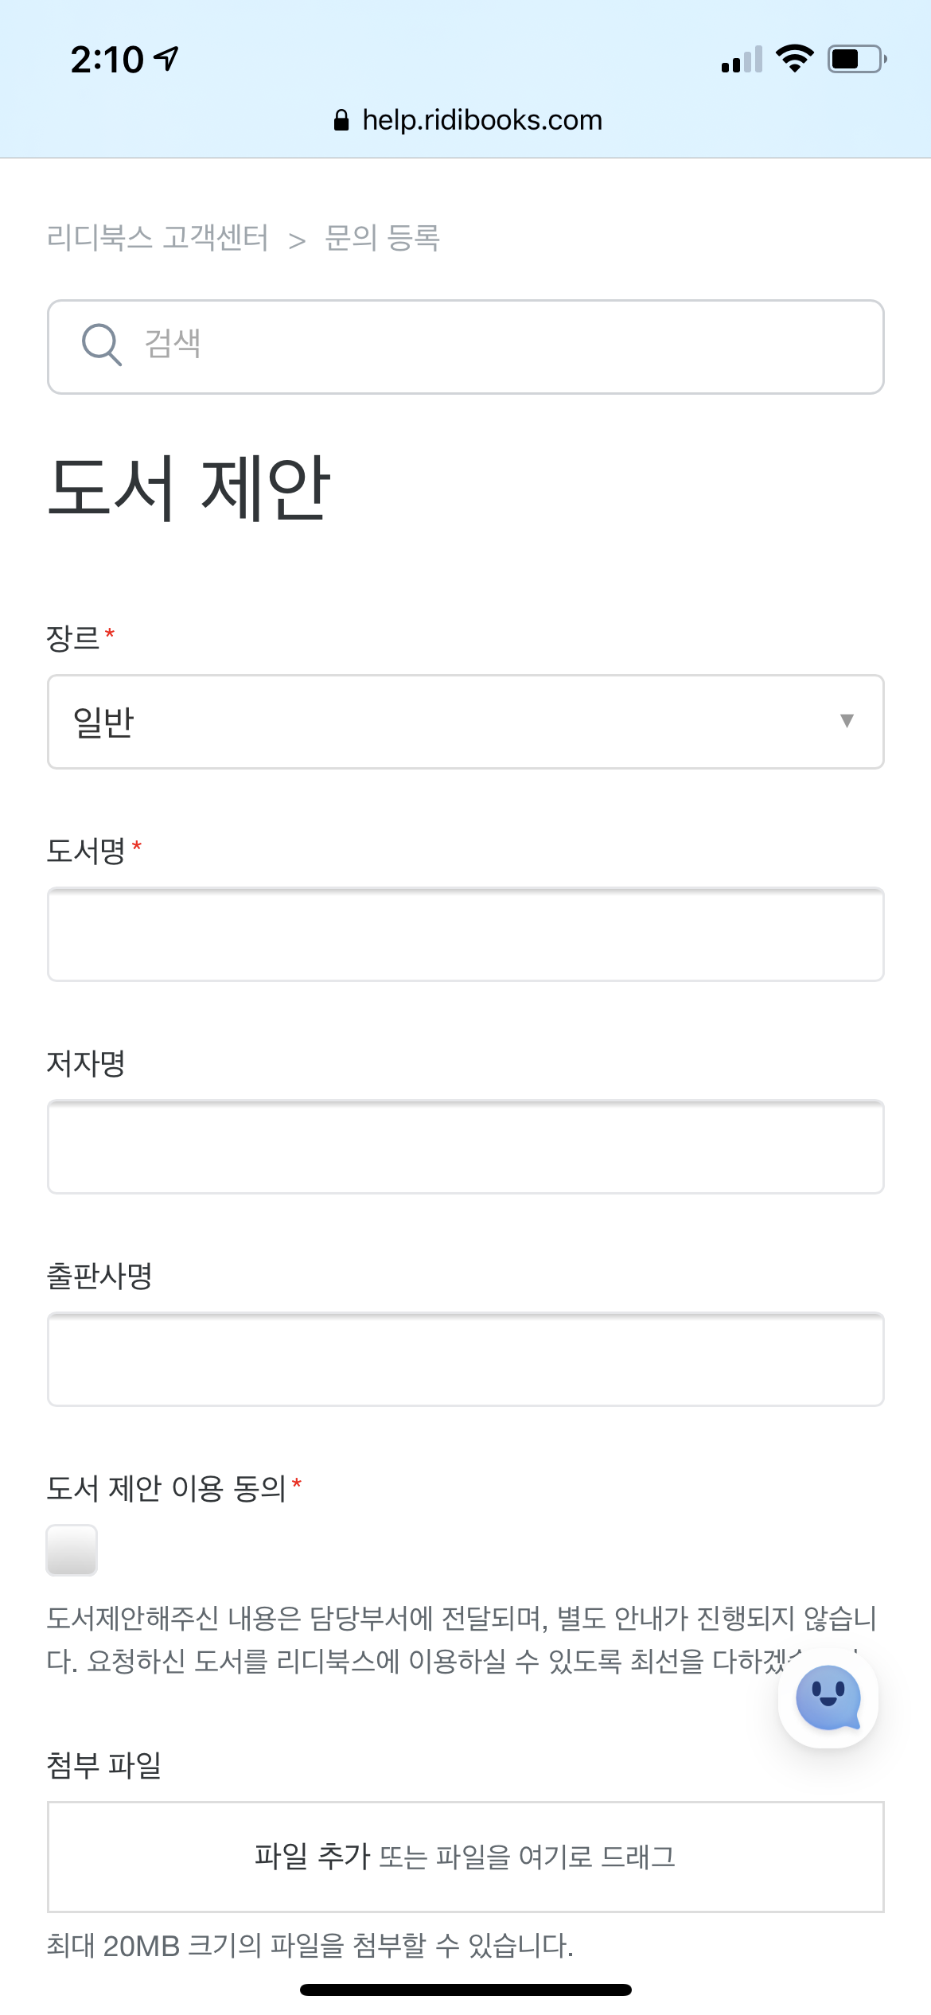The height and width of the screenshot is (2015, 931).
Task: Click 파일 추가 to attach a file
Action: pyautogui.click(x=312, y=1856)
